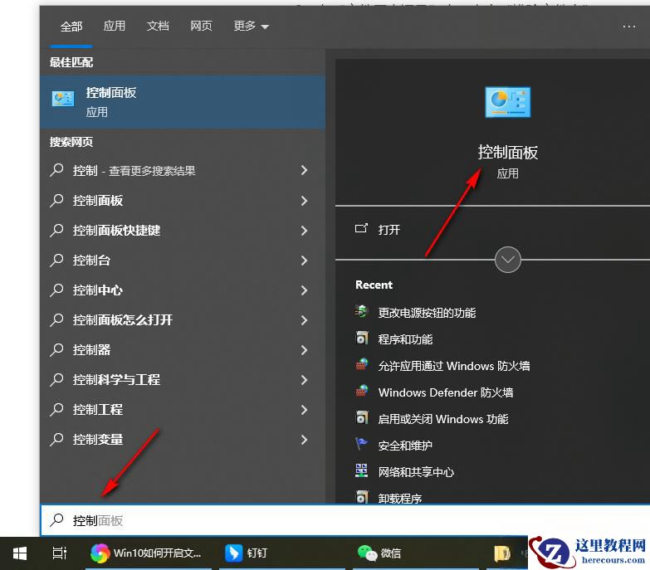Click search icon beside 控制台 suggestion
This screenshot has height=570, width=650.
click(56, 261)
